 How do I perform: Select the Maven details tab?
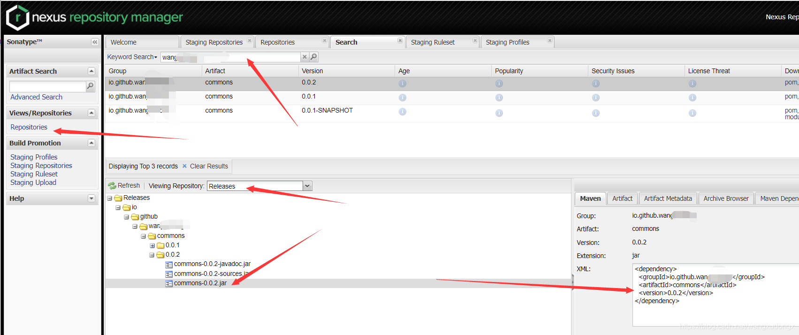tap(590, 198)
